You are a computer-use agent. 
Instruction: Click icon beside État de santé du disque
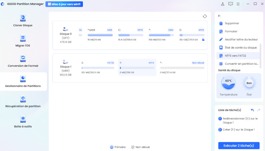point(221,48)
